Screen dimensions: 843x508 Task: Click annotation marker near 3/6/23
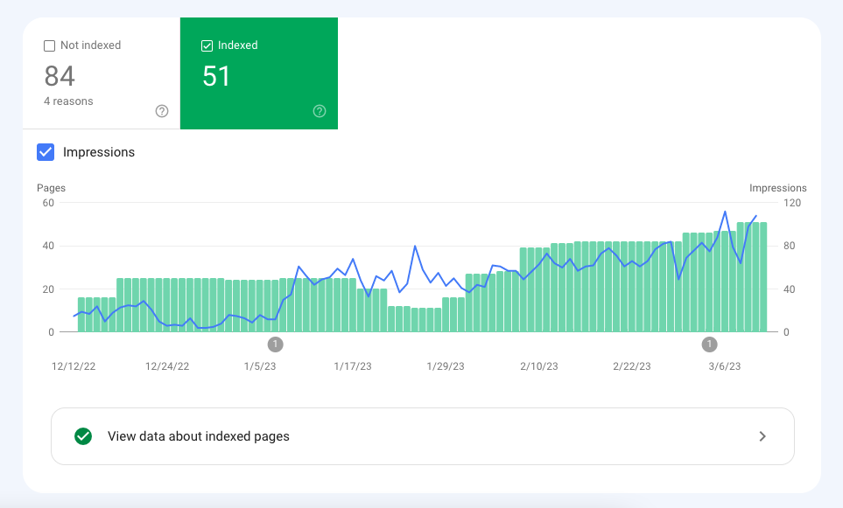[x=710, y=344]
